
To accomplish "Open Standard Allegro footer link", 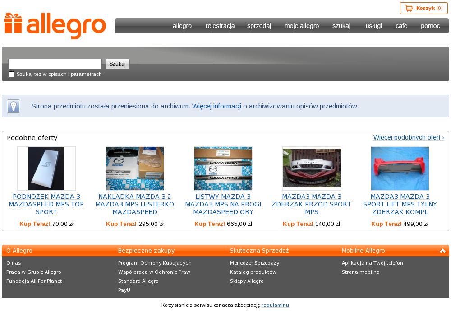I will tap(138, 281).
